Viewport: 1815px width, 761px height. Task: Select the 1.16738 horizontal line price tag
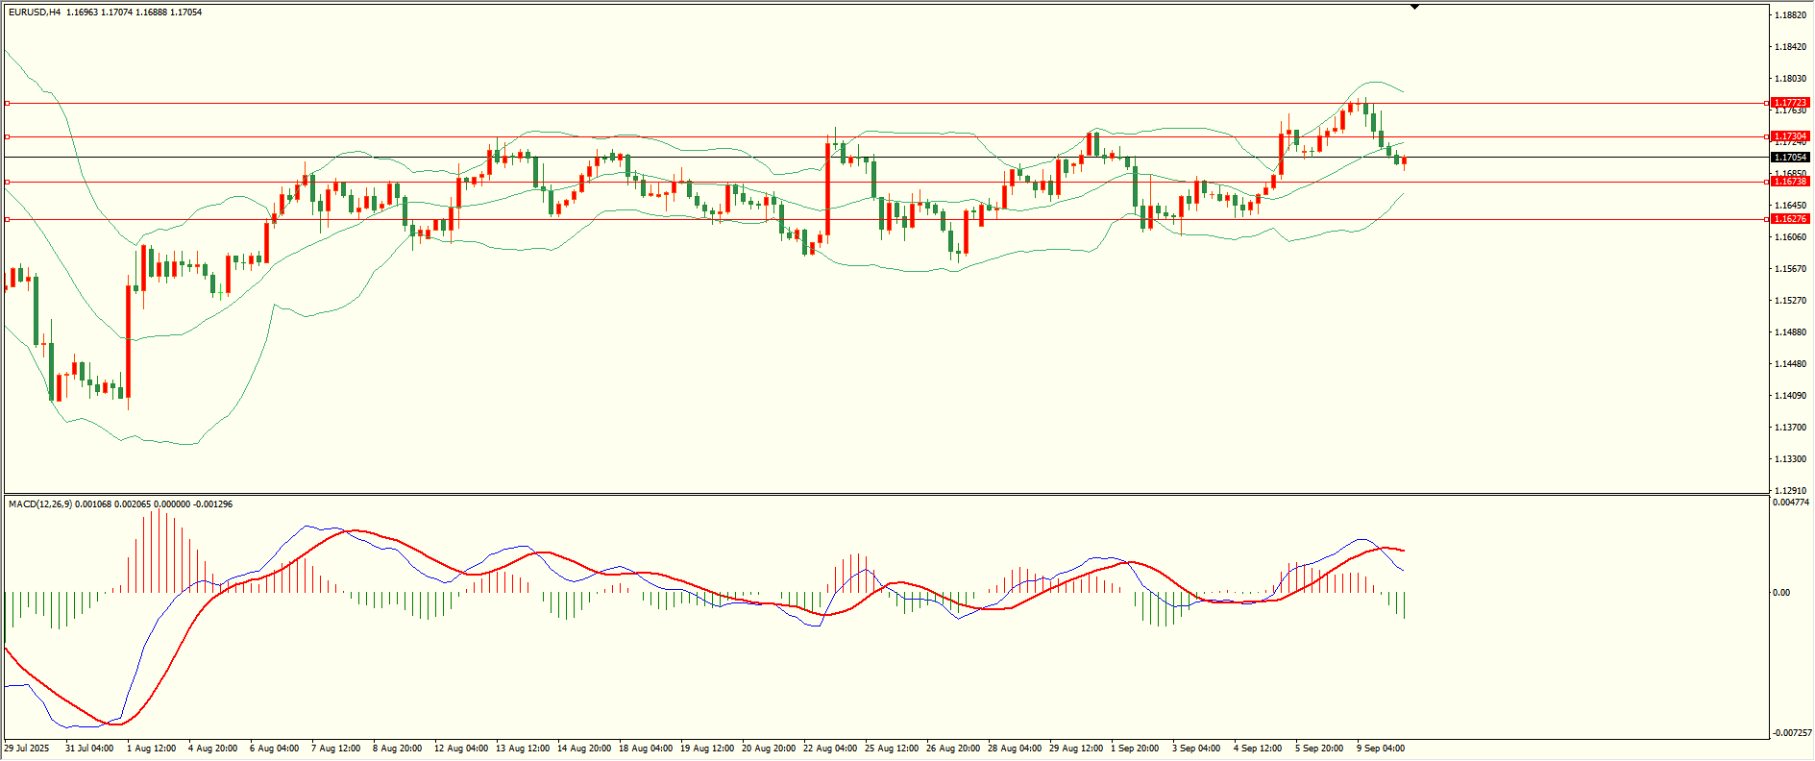[x=1790, y=182]
